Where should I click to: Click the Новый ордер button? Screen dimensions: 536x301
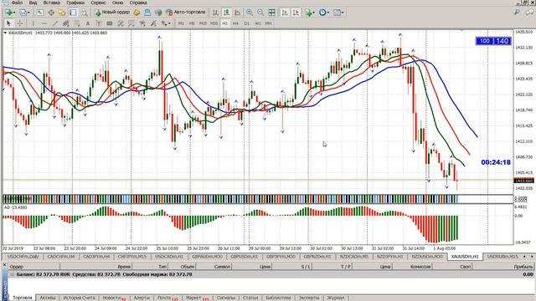point(112,13)
